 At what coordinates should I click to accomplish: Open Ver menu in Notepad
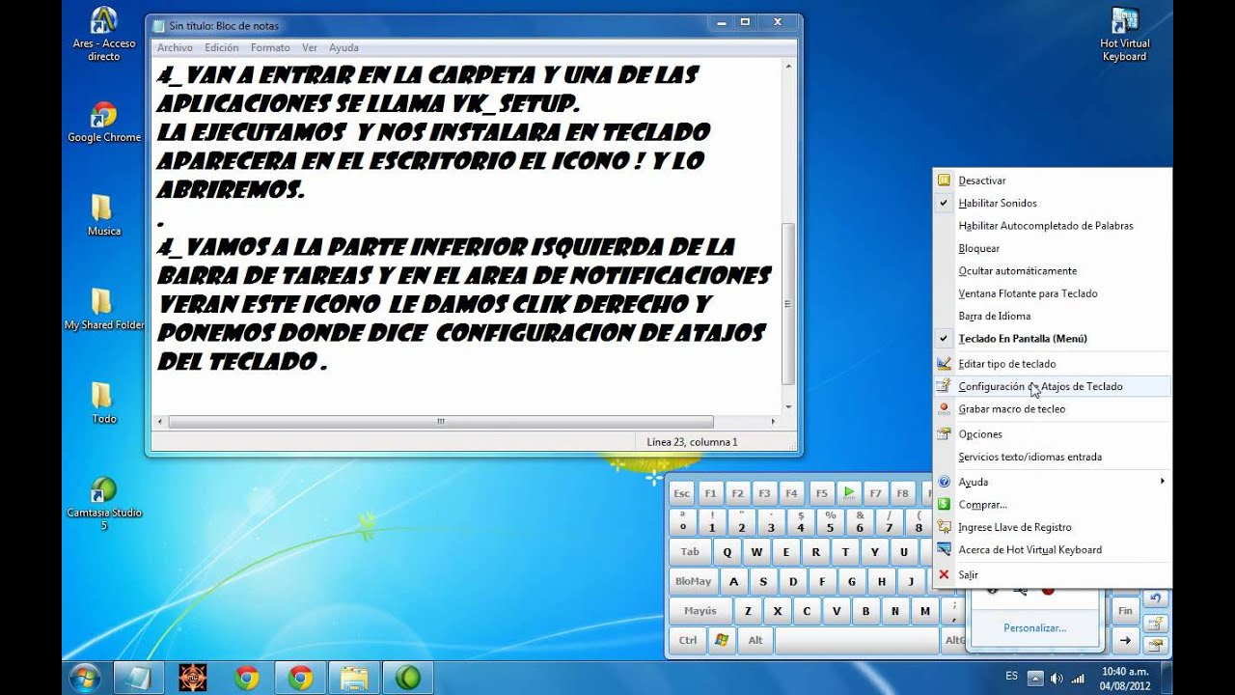310,47
